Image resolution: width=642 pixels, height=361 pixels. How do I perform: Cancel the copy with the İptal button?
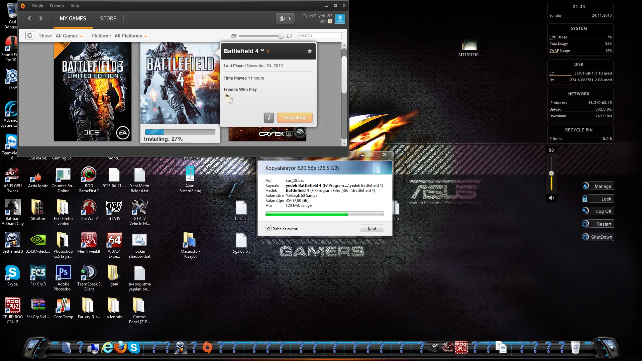[x=372, y=229]
